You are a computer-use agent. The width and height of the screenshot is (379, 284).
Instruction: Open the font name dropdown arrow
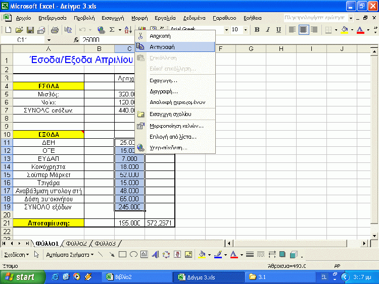tap(226, 30)
